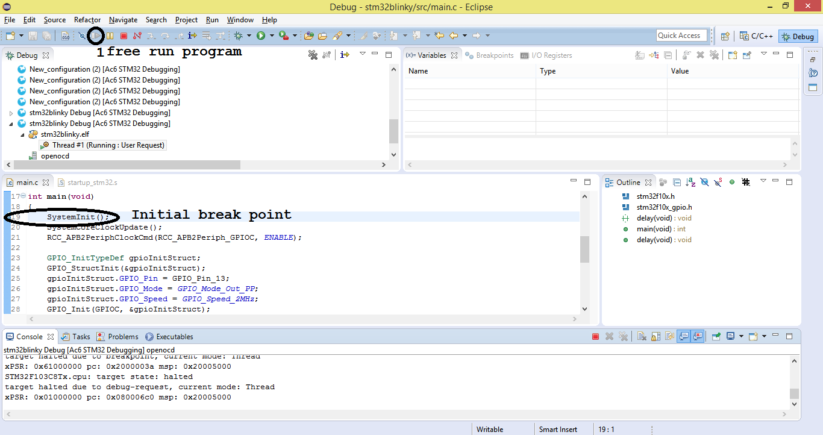Click the green Run button in the toolbar
Image resolution: width=823 pixels, height=435 pixels.
261,36
